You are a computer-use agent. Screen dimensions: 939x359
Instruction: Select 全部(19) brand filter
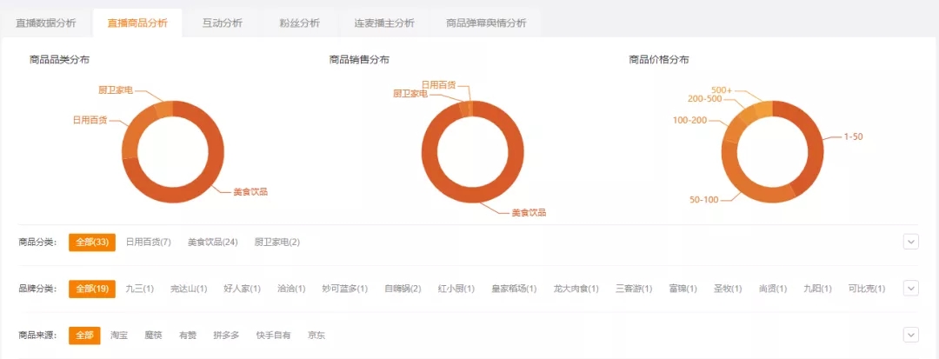pos(92,289)
